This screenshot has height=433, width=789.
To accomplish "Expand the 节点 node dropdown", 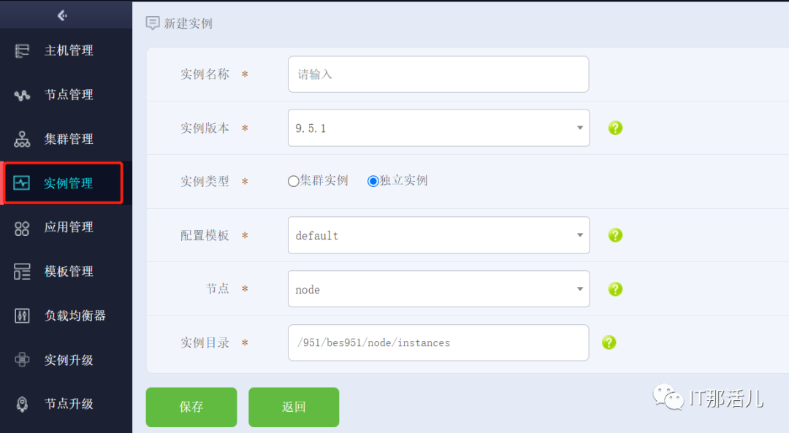I will tap(438, 289).
